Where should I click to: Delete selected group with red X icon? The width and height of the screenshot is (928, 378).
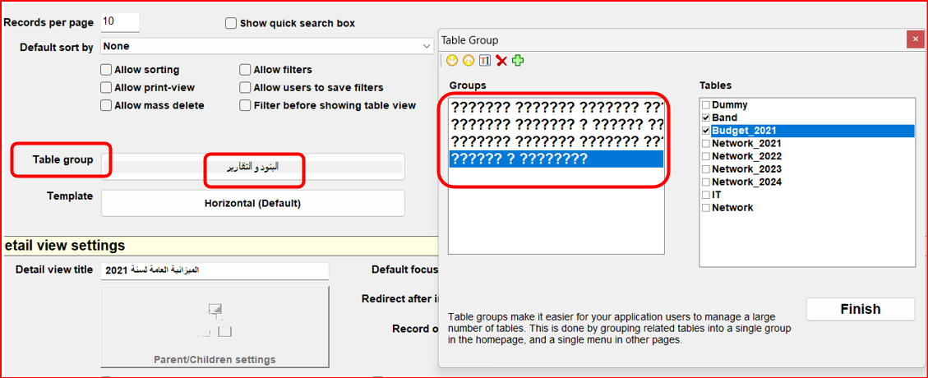tap(502, 60)
